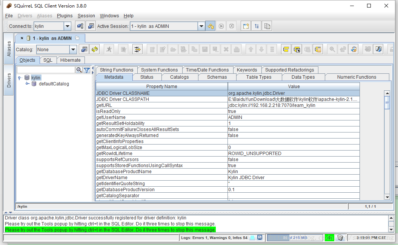The height and width of the screenshot is (245, 398).
Task: Click the running man execute icon
Action: [x=109, y=49]
